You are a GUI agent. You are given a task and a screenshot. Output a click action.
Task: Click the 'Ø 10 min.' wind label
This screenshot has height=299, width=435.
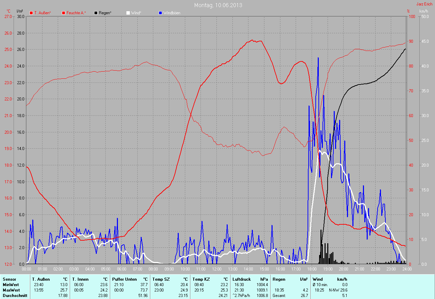321,285
